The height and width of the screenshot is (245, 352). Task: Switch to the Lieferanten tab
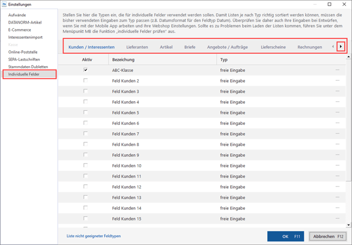(x=137, y=47)
